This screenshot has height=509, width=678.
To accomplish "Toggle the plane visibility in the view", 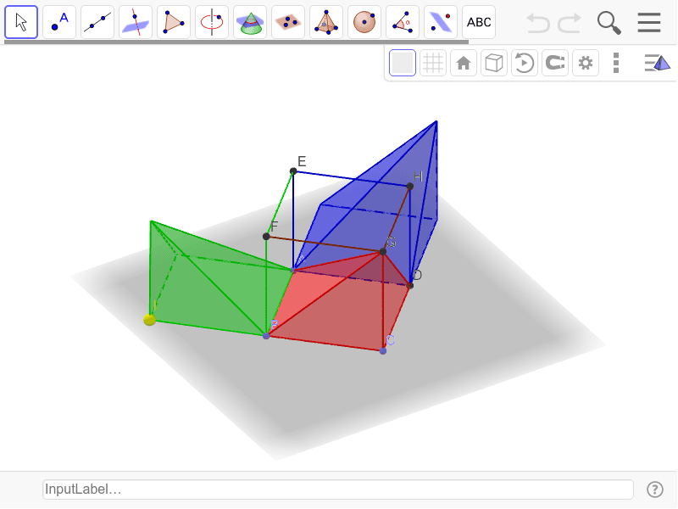I will (402, 62).
